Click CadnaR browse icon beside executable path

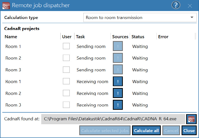point(191,119)
